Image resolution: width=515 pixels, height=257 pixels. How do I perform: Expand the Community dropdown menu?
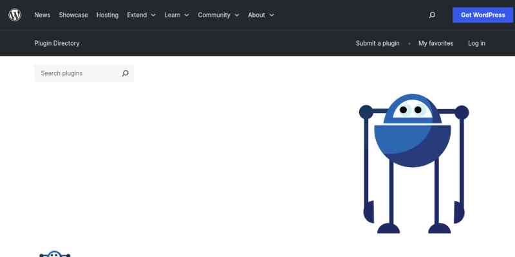click(218, 15)
